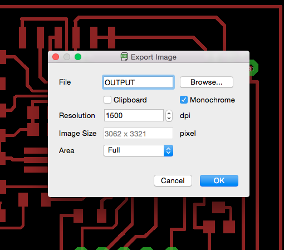Click the EAGLE board icon in title bar
284x250 pixels.
pos(124,57)
